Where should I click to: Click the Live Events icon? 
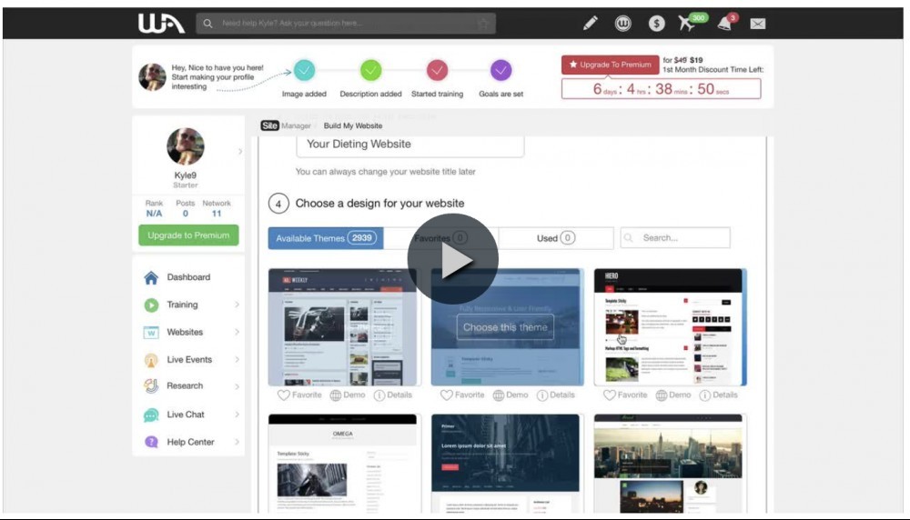tap(151, 360)
